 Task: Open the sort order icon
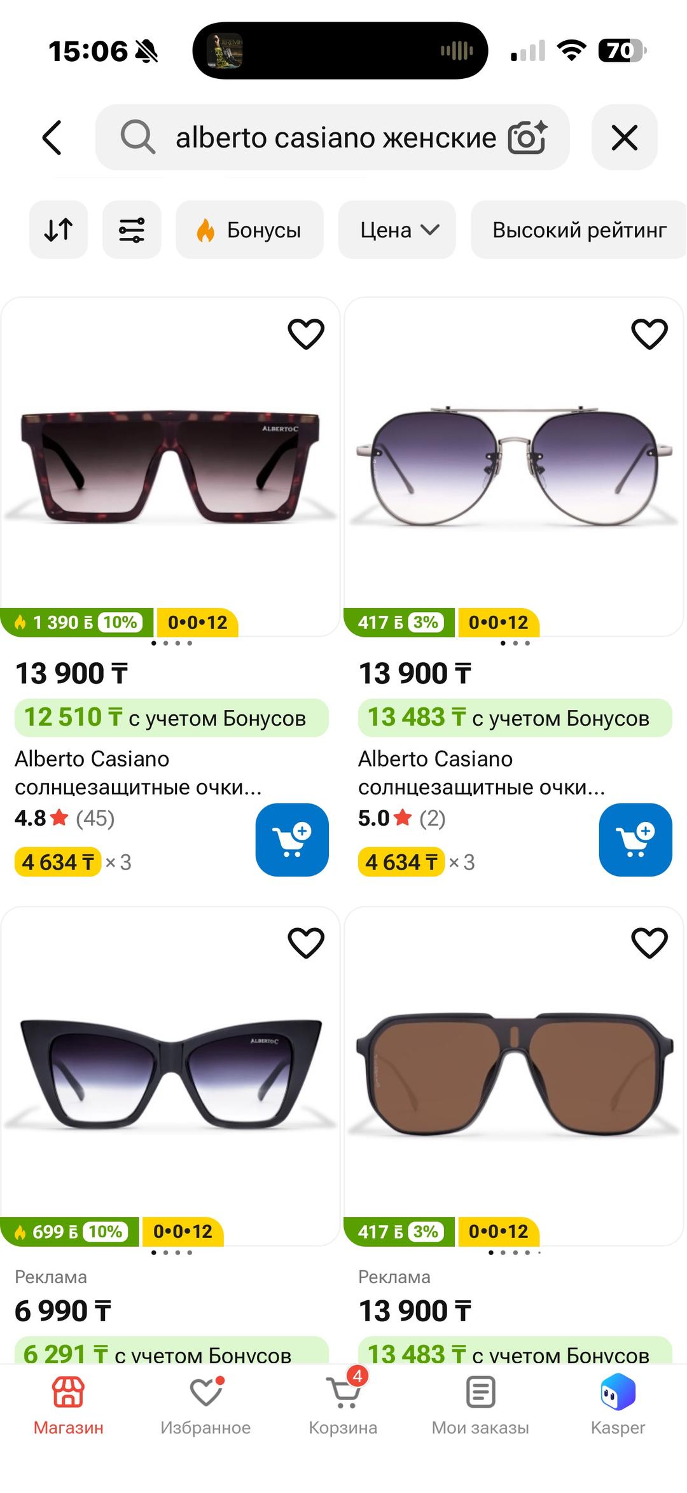coord(59,230)
